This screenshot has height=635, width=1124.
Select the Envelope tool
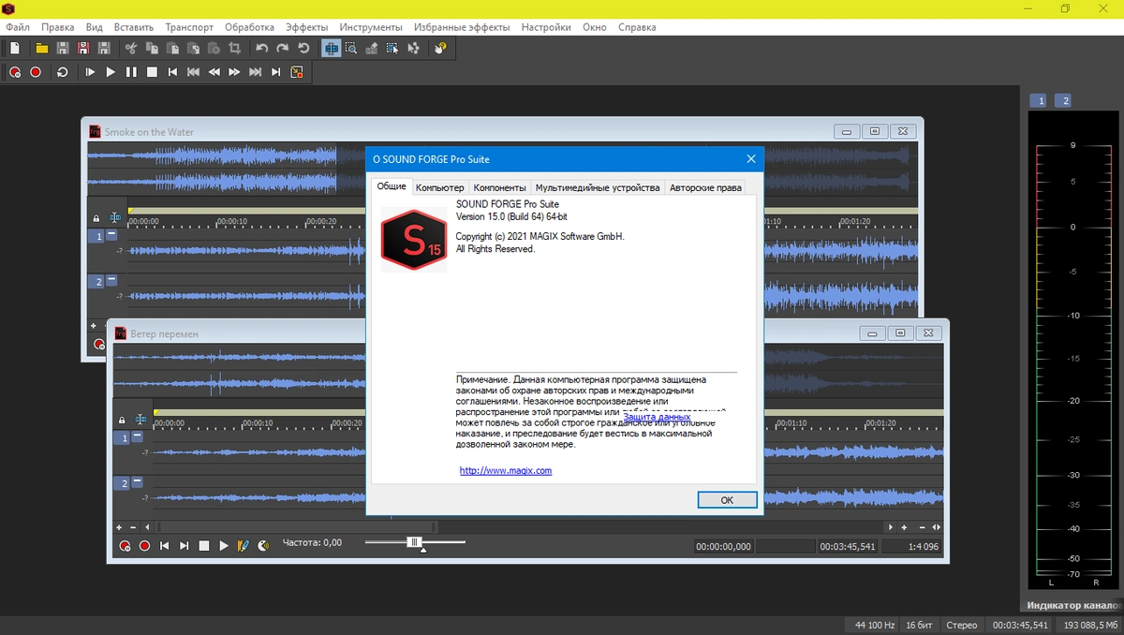pyautogui.click(x=415, y=48)
